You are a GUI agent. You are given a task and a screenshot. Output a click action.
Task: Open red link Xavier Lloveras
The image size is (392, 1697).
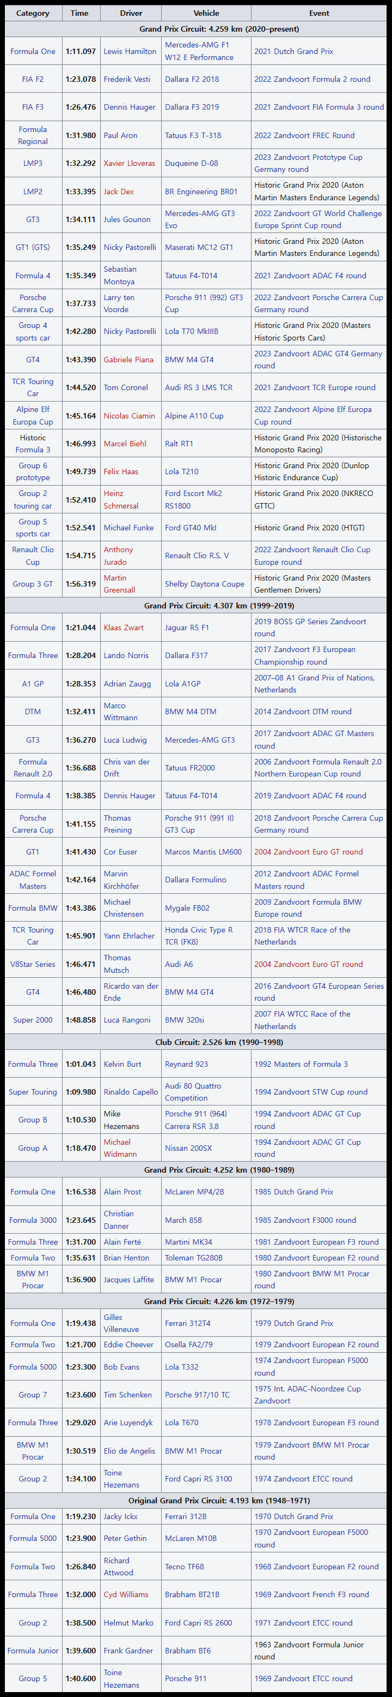(x=129, y=163)
